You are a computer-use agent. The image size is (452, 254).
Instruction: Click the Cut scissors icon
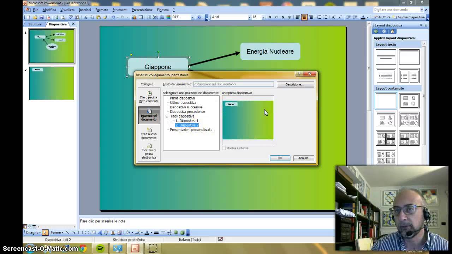click(86, 17)
